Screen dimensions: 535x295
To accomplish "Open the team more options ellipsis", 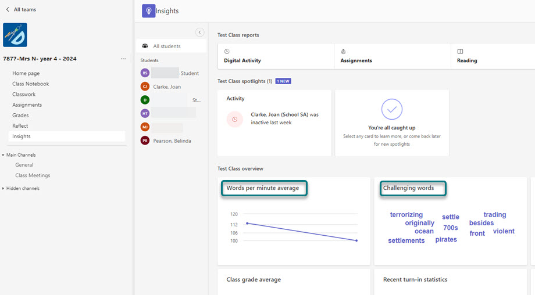I will [123, 59].
